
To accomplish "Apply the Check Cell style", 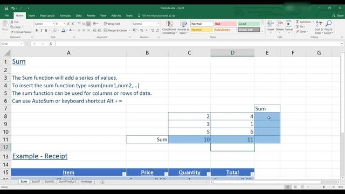I will [249, 30].
